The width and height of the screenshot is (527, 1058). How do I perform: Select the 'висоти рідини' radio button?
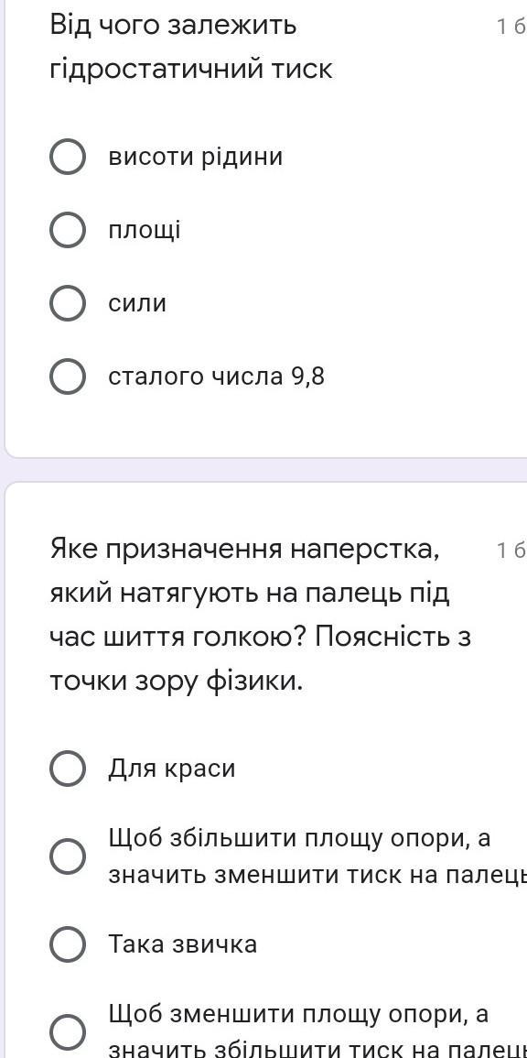pyautogui.click(x=68, y=158)
